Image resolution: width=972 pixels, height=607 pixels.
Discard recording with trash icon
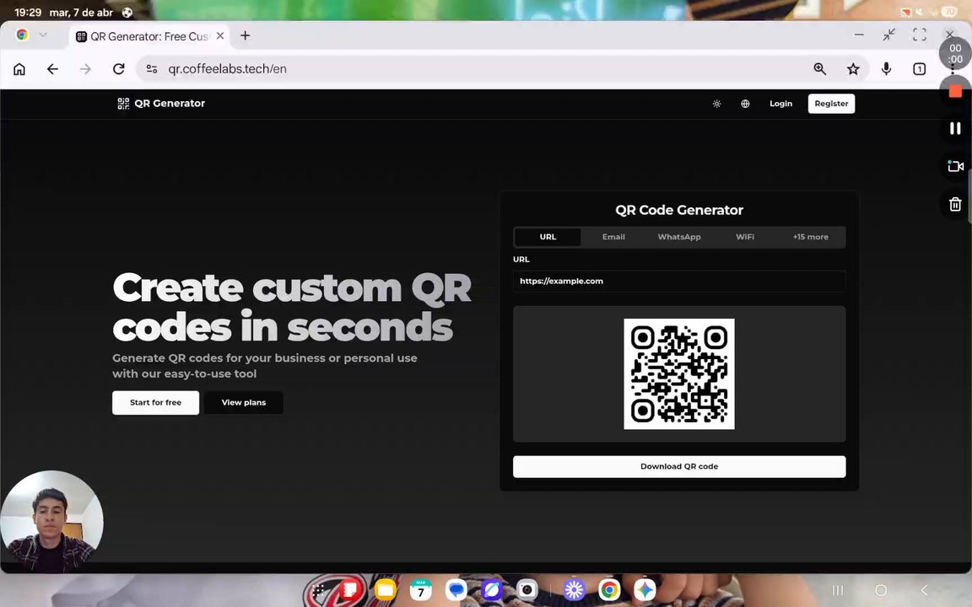point(955,204)
